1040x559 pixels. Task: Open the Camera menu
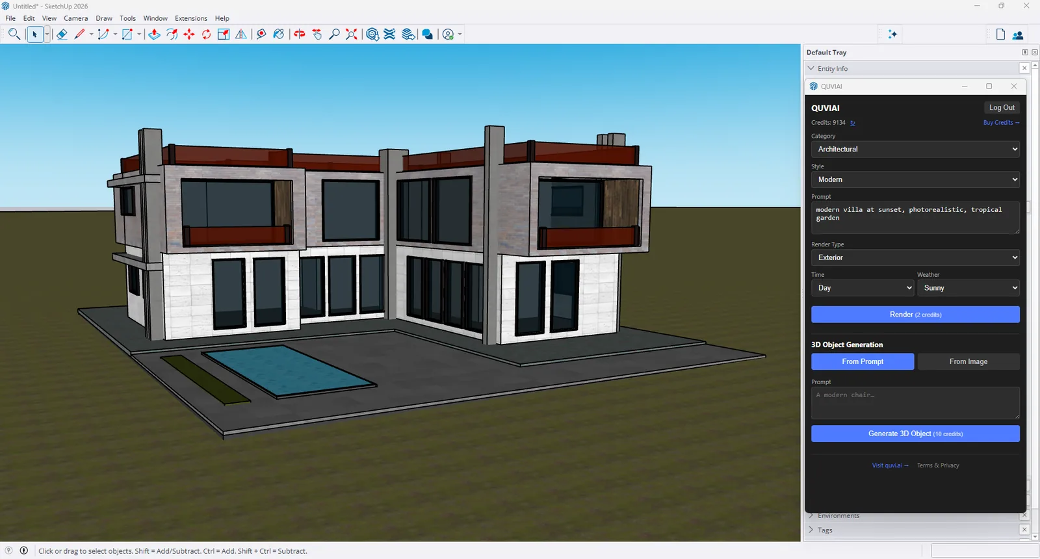coord(76,18)
